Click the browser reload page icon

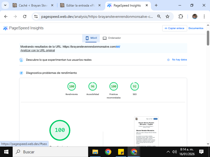click(x=25, y=16)
